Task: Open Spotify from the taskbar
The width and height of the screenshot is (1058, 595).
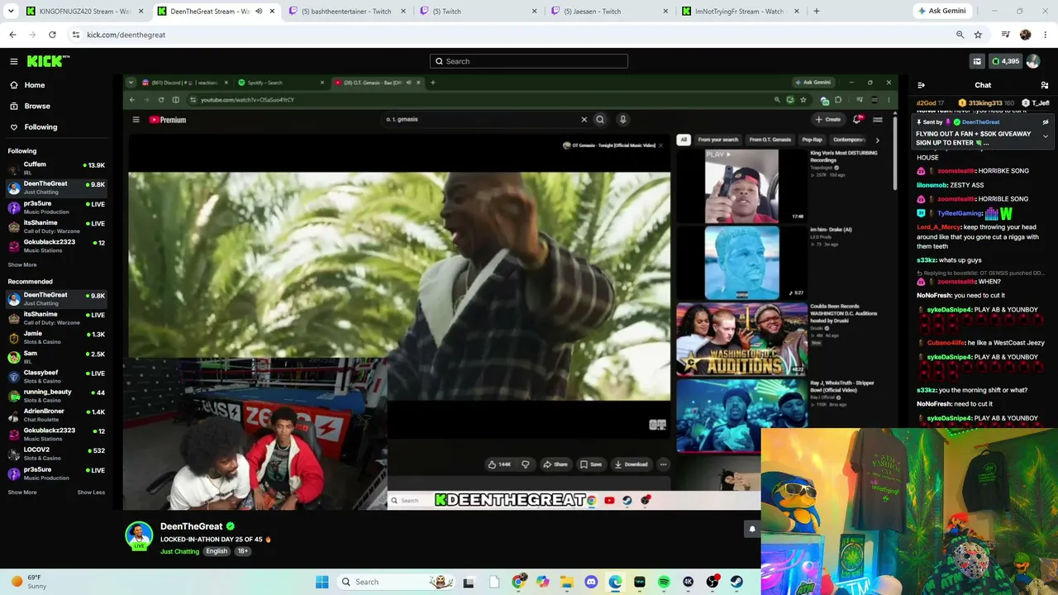Action: (x=664, y=582)
